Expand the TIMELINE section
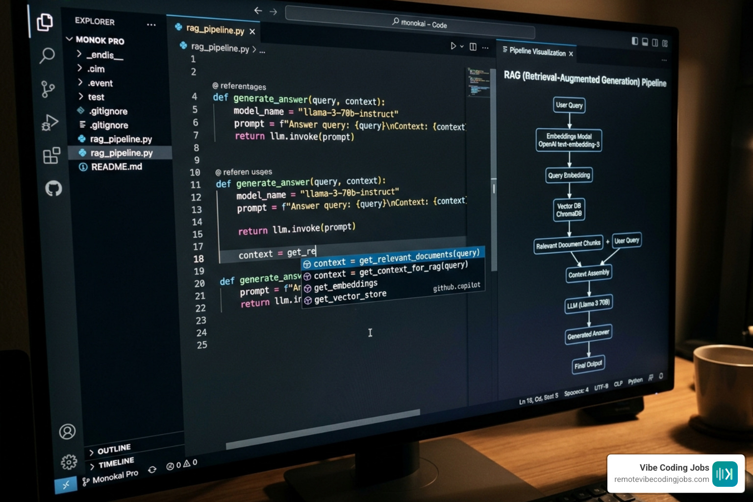Image resolution: width=753 pixels, height=502 pixels. pyautogui.click(x=111, y=463)
